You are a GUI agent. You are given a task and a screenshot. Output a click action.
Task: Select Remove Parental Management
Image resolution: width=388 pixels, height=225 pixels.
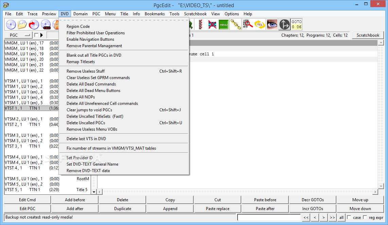tap(124, 46)
